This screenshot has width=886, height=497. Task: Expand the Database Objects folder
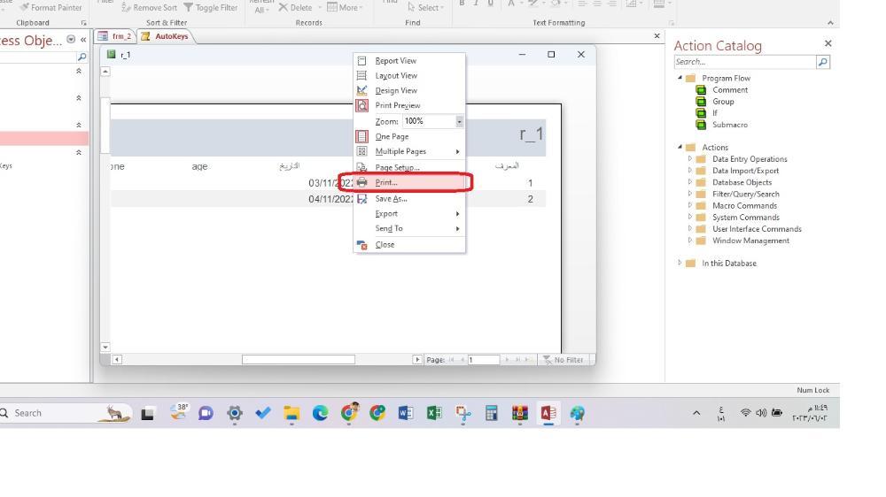[690, 182]
